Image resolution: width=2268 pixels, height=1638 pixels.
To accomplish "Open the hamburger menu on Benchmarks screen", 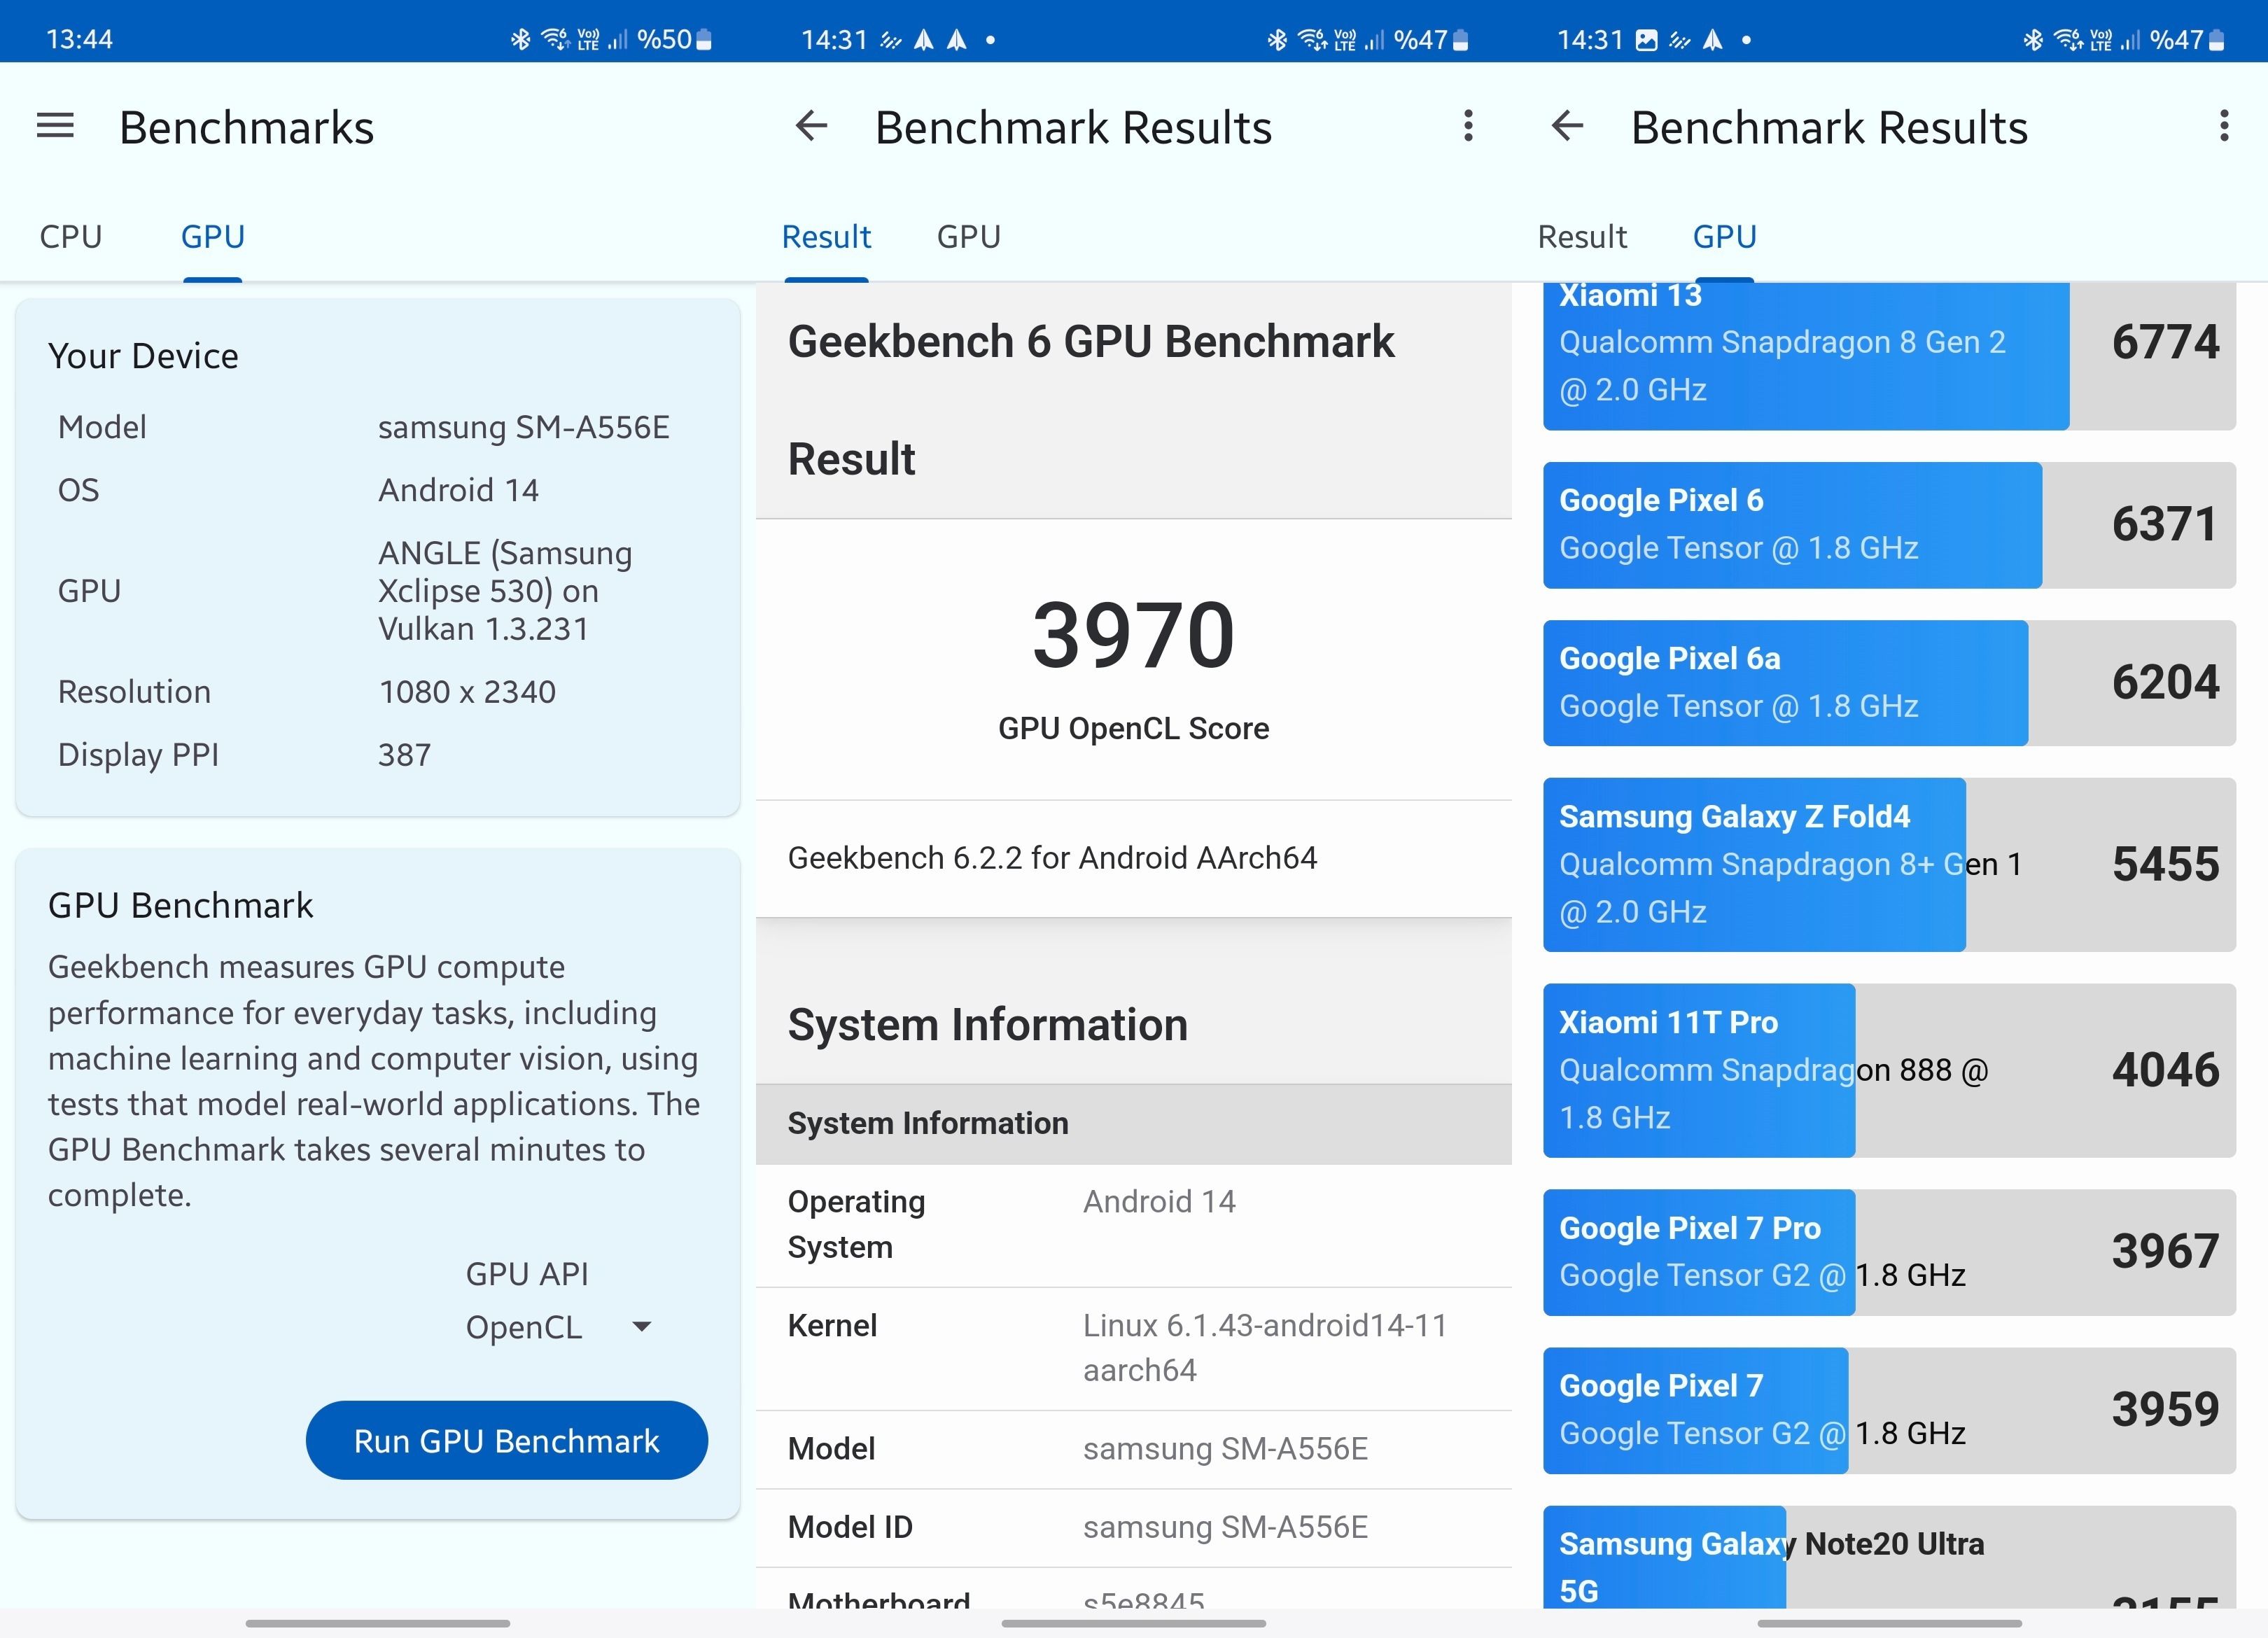I will click(x=55, y=126).
